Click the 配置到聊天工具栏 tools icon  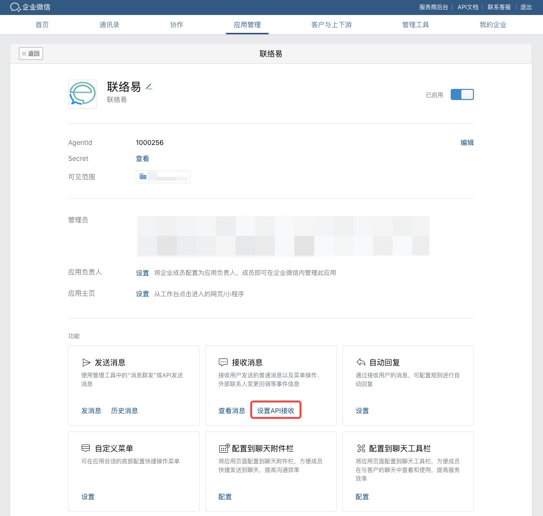pyautogui.click(x=361, y=448)
